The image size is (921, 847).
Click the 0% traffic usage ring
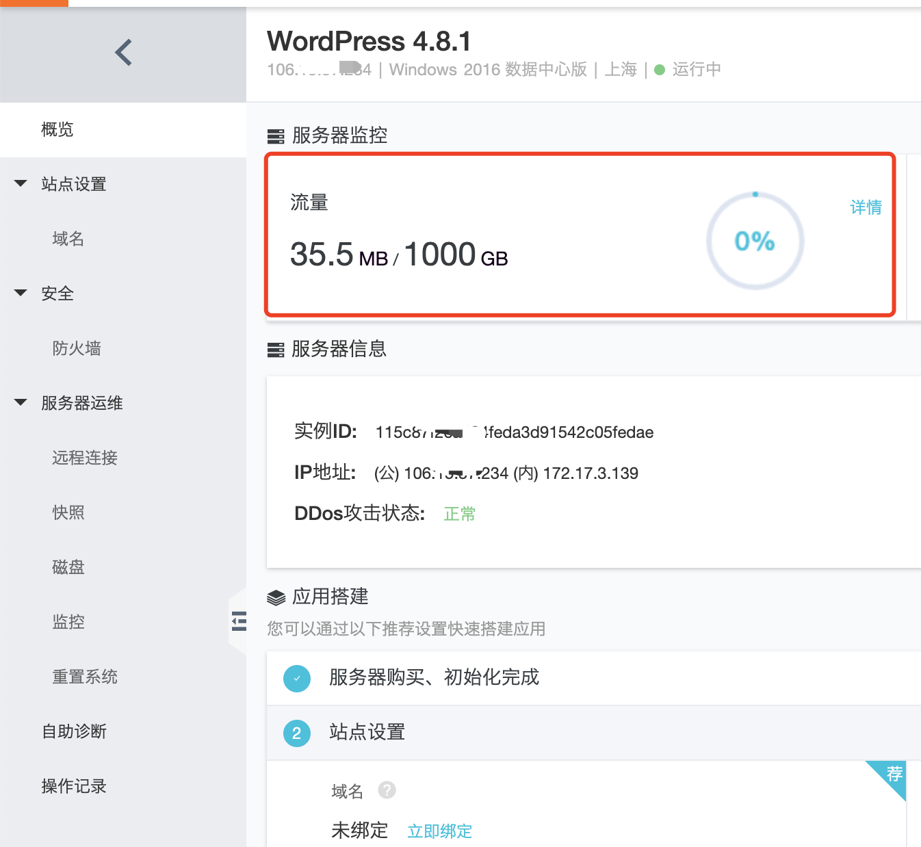(755, 241)
